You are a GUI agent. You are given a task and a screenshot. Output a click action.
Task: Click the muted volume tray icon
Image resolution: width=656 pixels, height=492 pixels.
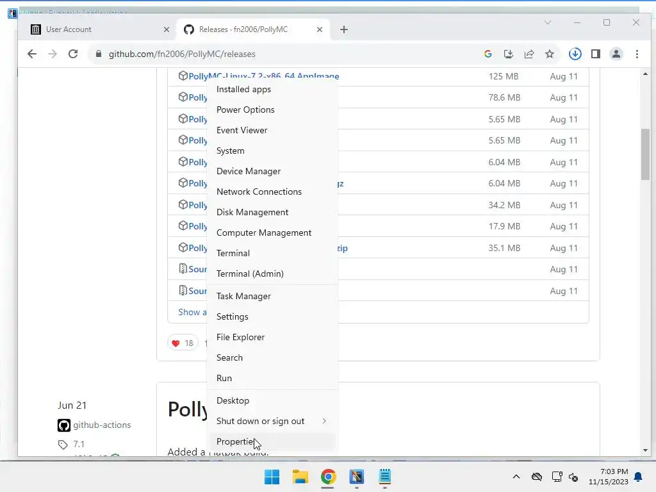click(573, 477)
